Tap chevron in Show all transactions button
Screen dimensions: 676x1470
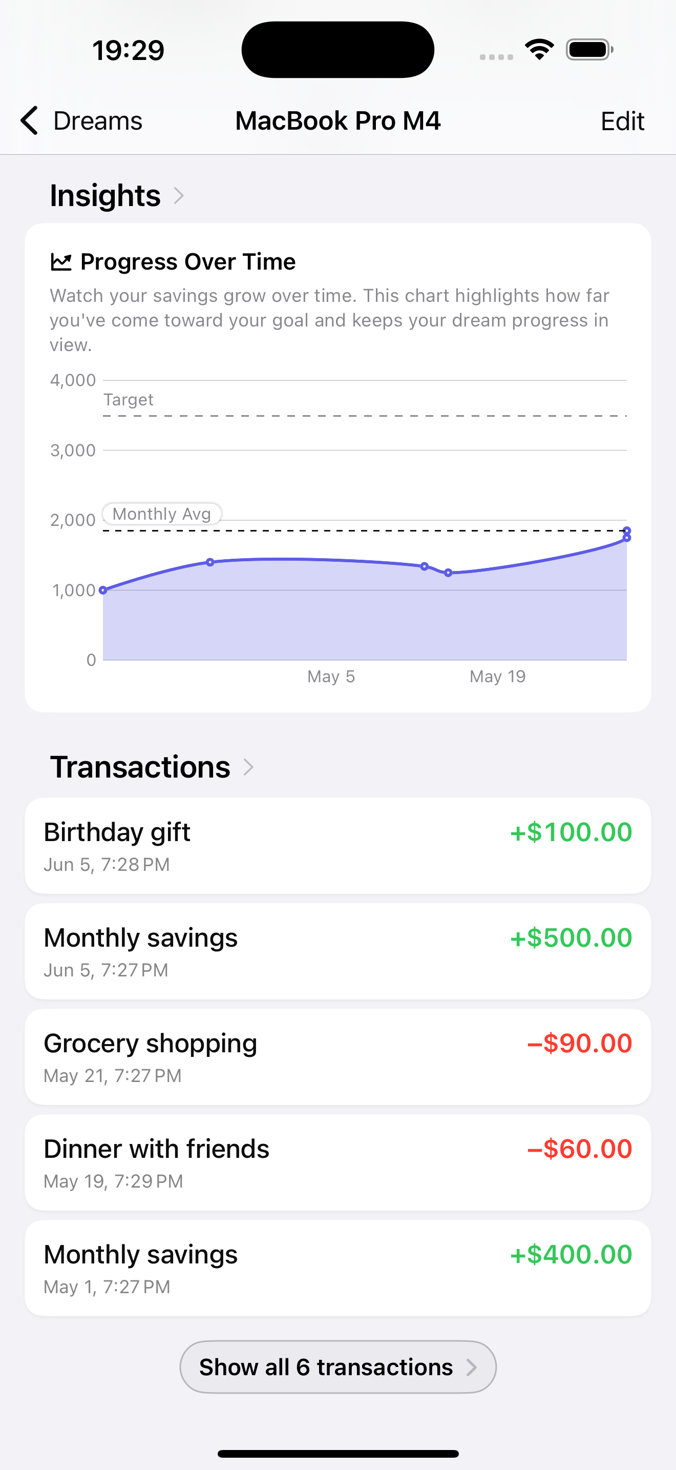pos(471,1366)
